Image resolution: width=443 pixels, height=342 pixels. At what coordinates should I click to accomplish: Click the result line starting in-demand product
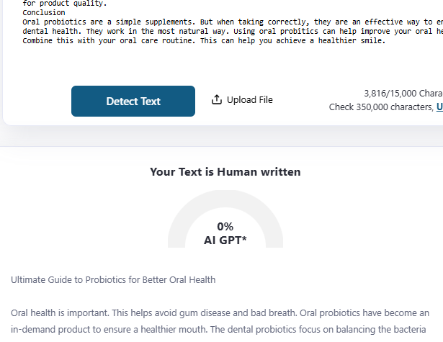(x=220, y=330)
